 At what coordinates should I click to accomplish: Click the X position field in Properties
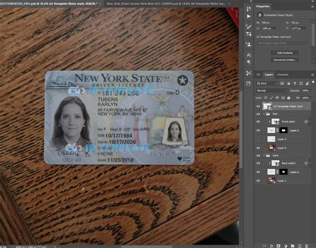coord(269,29)
